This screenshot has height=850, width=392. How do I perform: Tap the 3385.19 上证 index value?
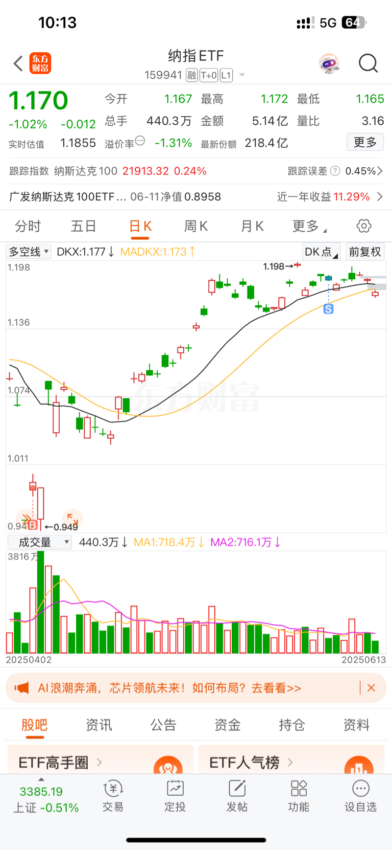(41, 792)
